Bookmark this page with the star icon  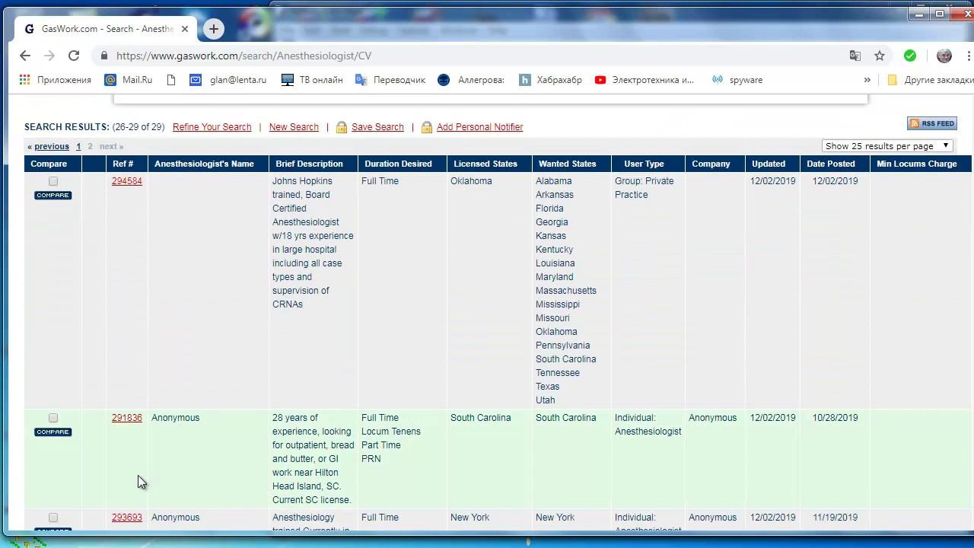click(x=880, y=56)
